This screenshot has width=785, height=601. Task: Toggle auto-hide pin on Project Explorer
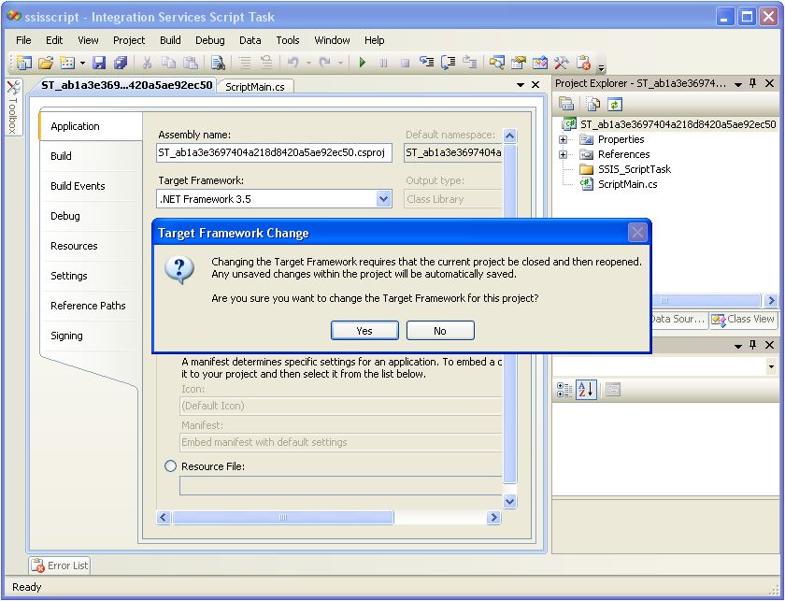[753, 83]
